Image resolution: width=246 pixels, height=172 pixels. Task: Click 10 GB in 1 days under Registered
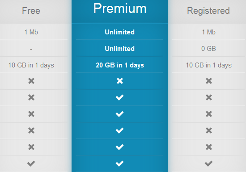(x=209, y=65)
